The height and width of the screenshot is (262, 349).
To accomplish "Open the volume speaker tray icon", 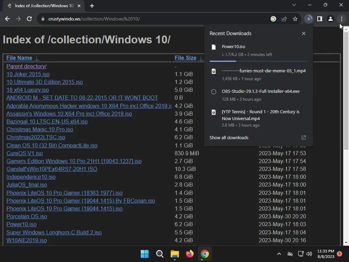I will click(x=309, y=254).
